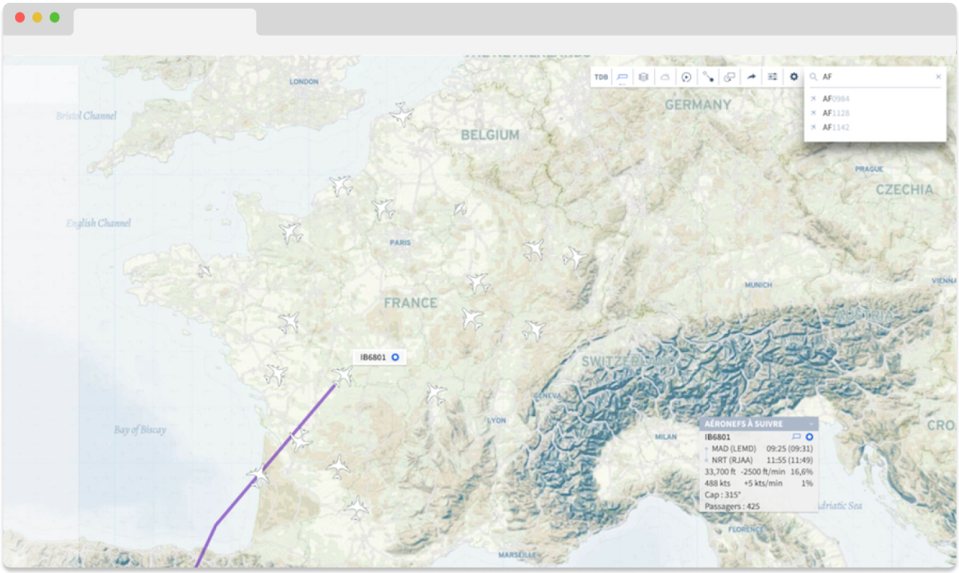The image size is (959, 573).
Task: Select the route path tool icon
Action: pyautogui.click(x=708, y=77)
